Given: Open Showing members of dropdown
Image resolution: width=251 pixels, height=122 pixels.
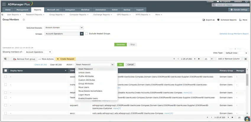Looking at the screenshot, I should [38, 52].
